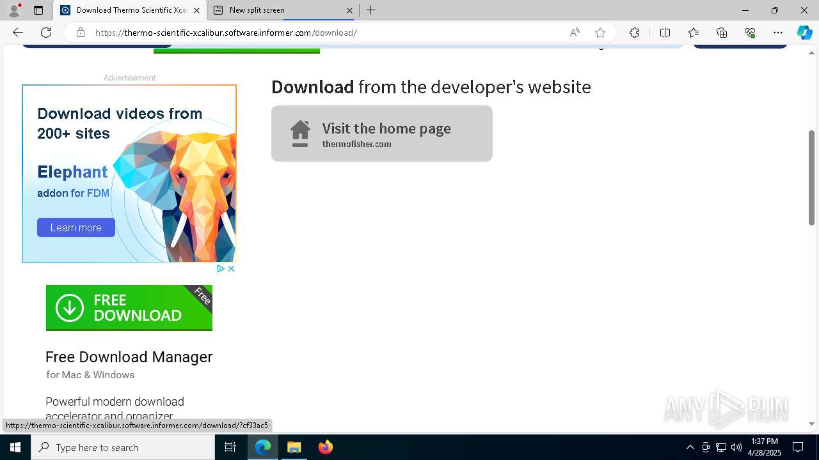Click the 'Download videos from 200+ sites' text

coord(120,123)
